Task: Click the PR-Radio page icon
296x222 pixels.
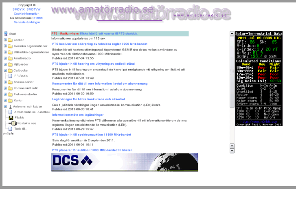Action: [11, 76]
